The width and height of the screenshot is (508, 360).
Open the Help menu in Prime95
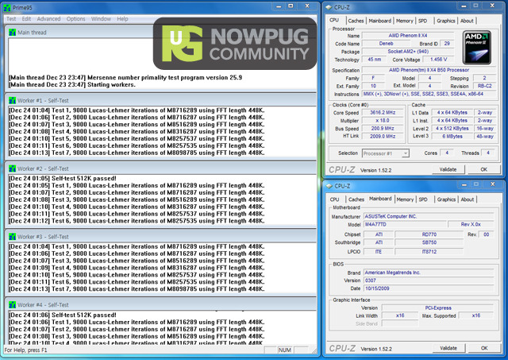[122, 19]
